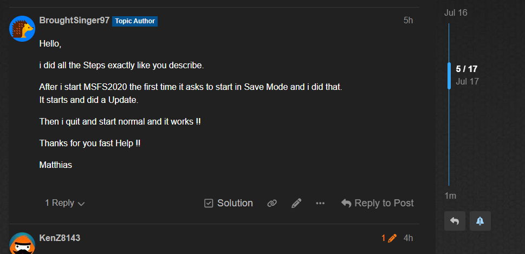Reply to Post button
Screen dimensions: 525x254
(x=377, y=203)
